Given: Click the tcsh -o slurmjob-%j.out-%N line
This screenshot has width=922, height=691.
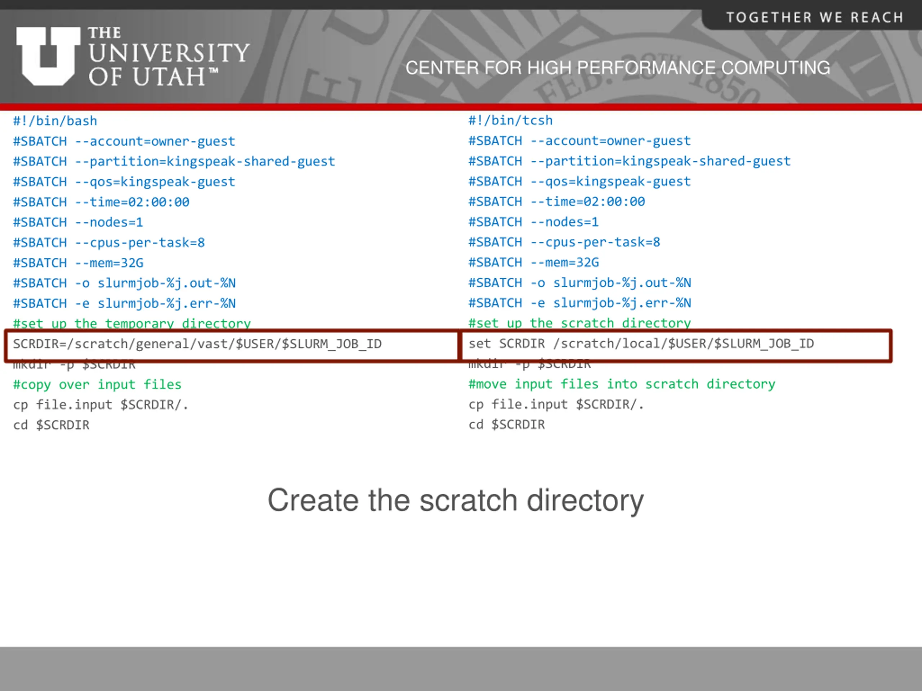Looking at the screenshot, I should point(580,283).
